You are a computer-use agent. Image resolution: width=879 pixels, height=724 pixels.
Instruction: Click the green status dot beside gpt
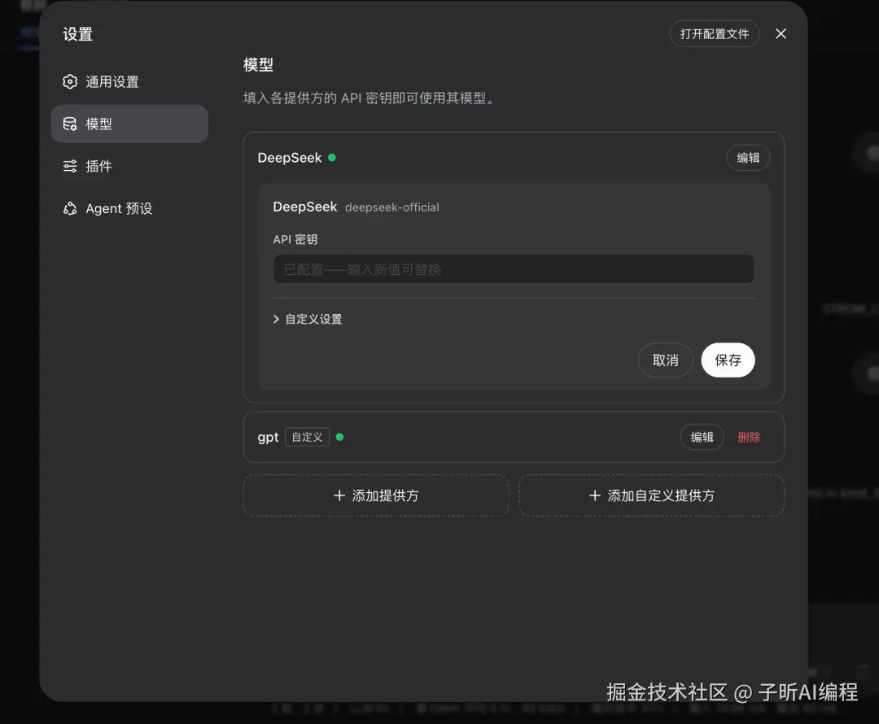coord(339,437)
